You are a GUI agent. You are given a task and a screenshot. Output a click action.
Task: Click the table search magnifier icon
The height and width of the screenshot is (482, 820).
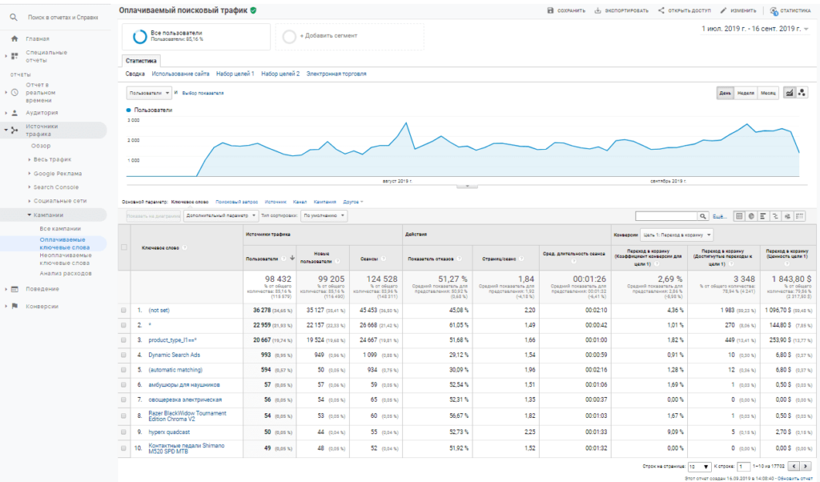pos(703,216)
